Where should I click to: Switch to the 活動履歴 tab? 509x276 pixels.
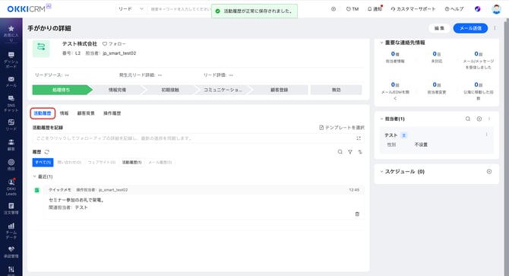43,113
